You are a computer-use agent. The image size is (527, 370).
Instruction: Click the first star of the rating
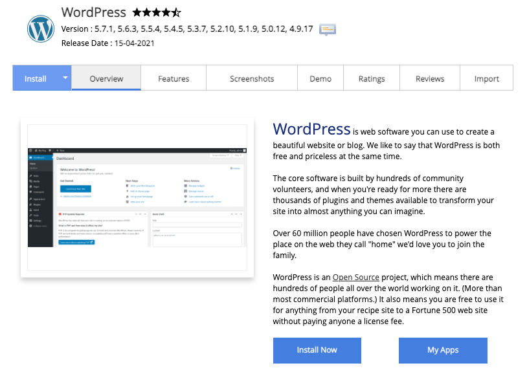[137, 12]
